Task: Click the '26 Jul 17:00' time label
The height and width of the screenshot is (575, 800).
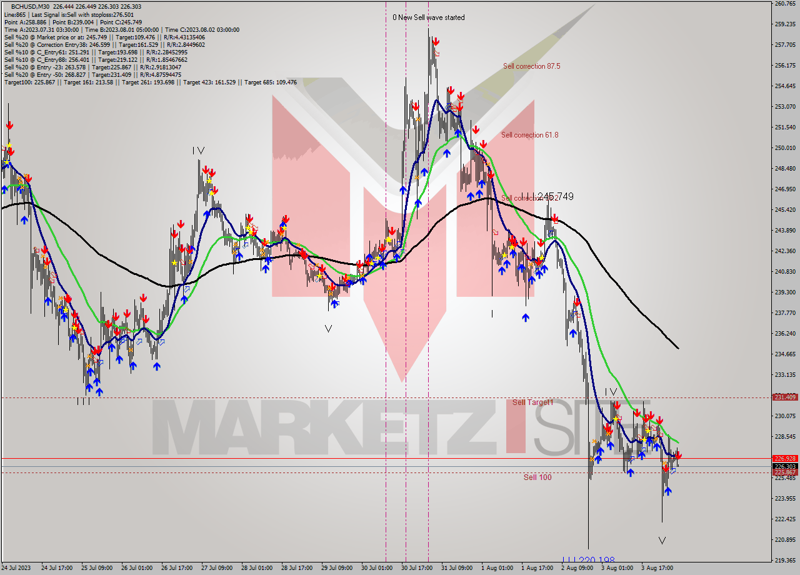Action: 176,569
